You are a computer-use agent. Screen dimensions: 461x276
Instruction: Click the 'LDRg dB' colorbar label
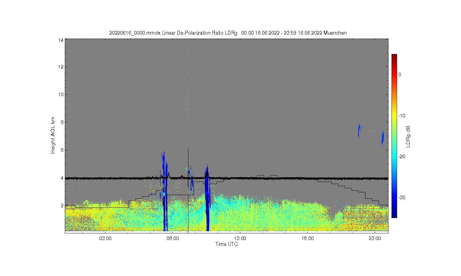point(408,137)
